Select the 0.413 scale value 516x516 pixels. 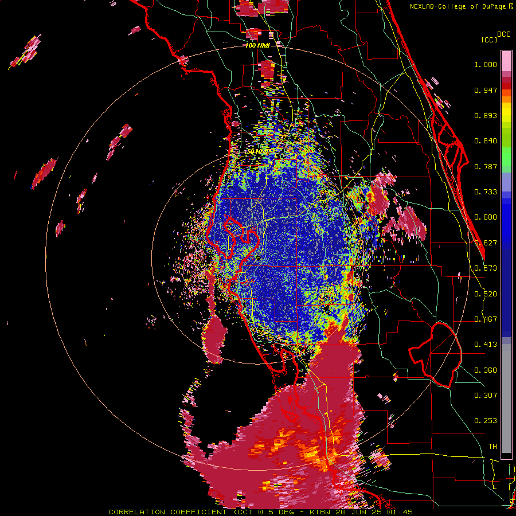(x=486, y=345)
